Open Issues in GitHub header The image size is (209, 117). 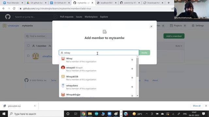(x=79, y=17)
